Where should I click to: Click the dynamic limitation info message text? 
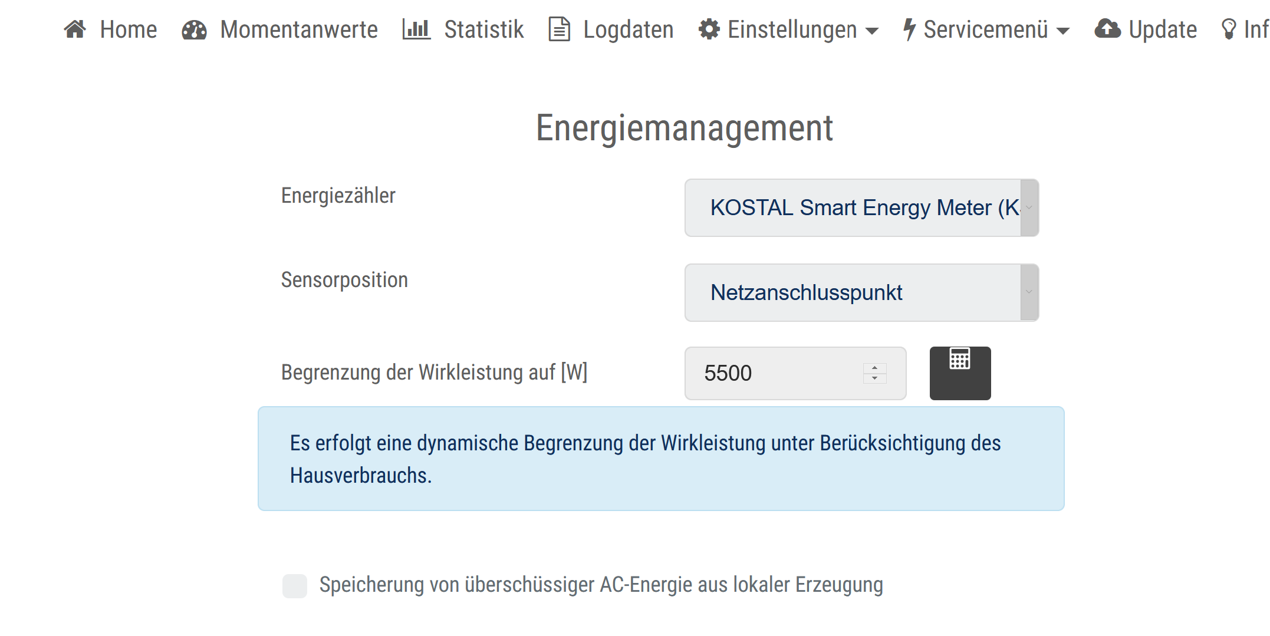click(645, 459)
